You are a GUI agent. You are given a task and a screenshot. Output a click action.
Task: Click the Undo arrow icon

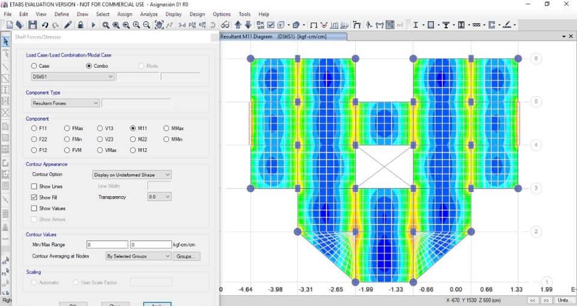(x=45, y=25)
